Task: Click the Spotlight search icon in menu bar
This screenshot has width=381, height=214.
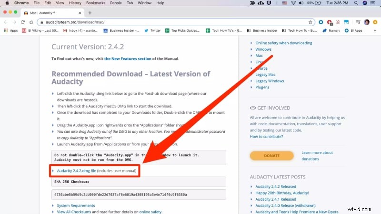Action: click(x=356, y=3)
